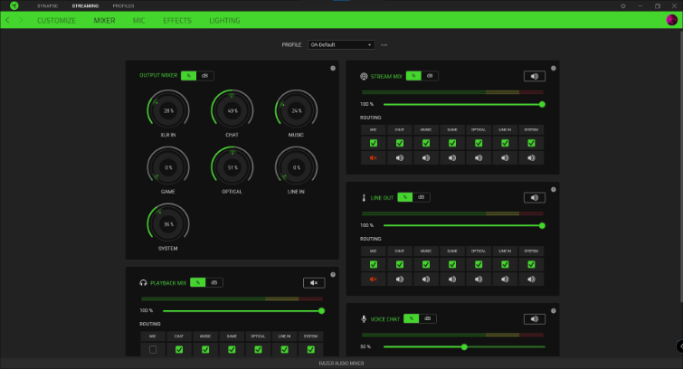Open help for the Stream Mix panel
The height and width of the screenshot is (369, 683).
(x=554, y=69)
